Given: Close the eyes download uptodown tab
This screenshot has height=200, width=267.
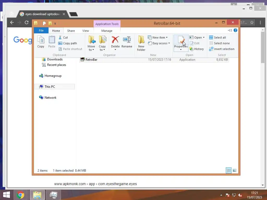Looking at the screenshot, I should point(64,14).
